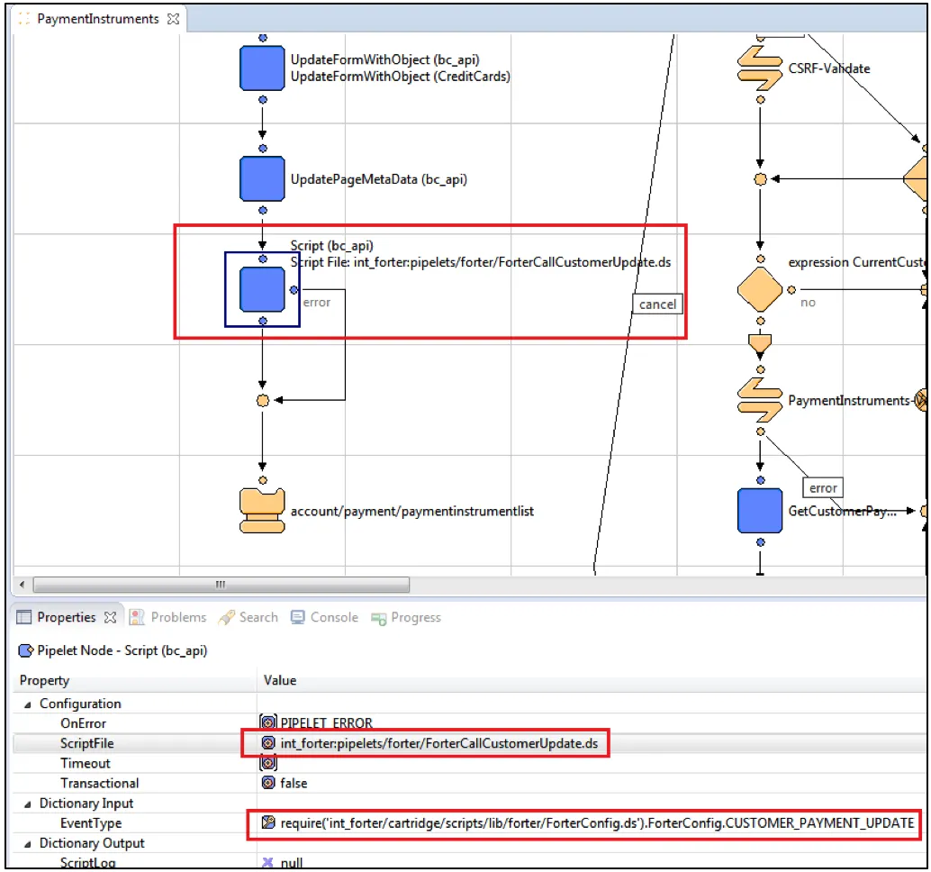Click the Timeout value icon
The height and width of the screenshot is (872, 931).
point(268,763)
